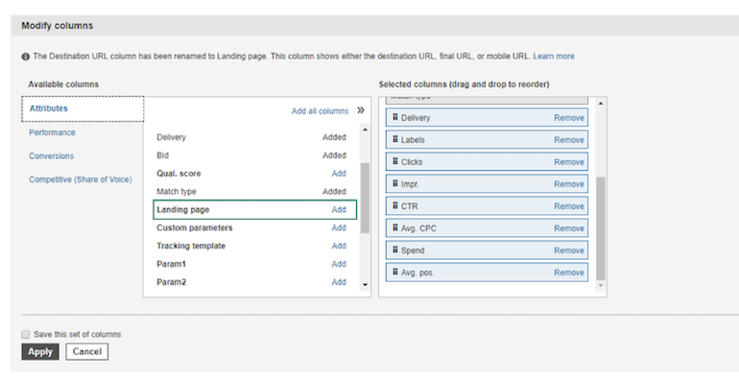Click the double-chevron icon next to Add all columns
The image size is (739, 378).
(x=361, y=110)
